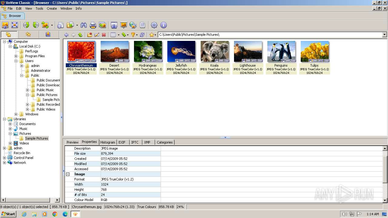388x218 pixels.
Task: Click the folder path input field
Action: [x=270, y=35]
